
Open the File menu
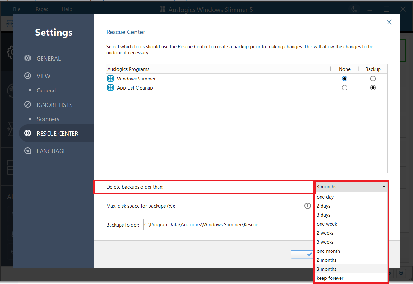pyautogui.click(x=16, y=9)
